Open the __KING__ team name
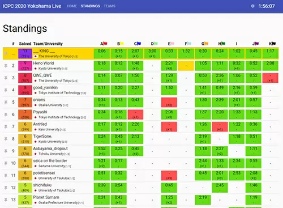283x208 pixels. [44, 51]
